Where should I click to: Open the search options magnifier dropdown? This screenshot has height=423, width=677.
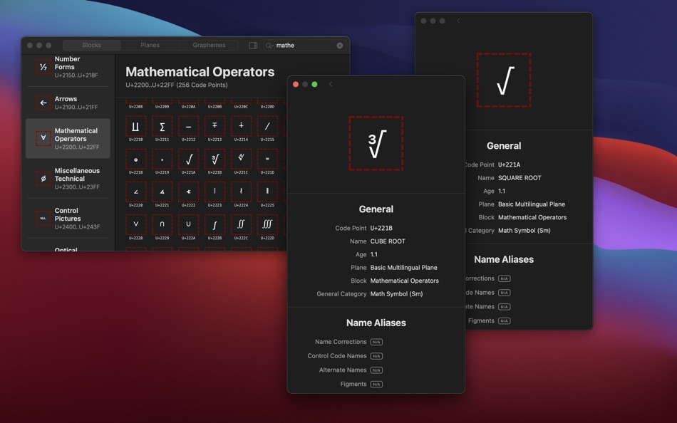pyautogui.click(x=269, y=46)
